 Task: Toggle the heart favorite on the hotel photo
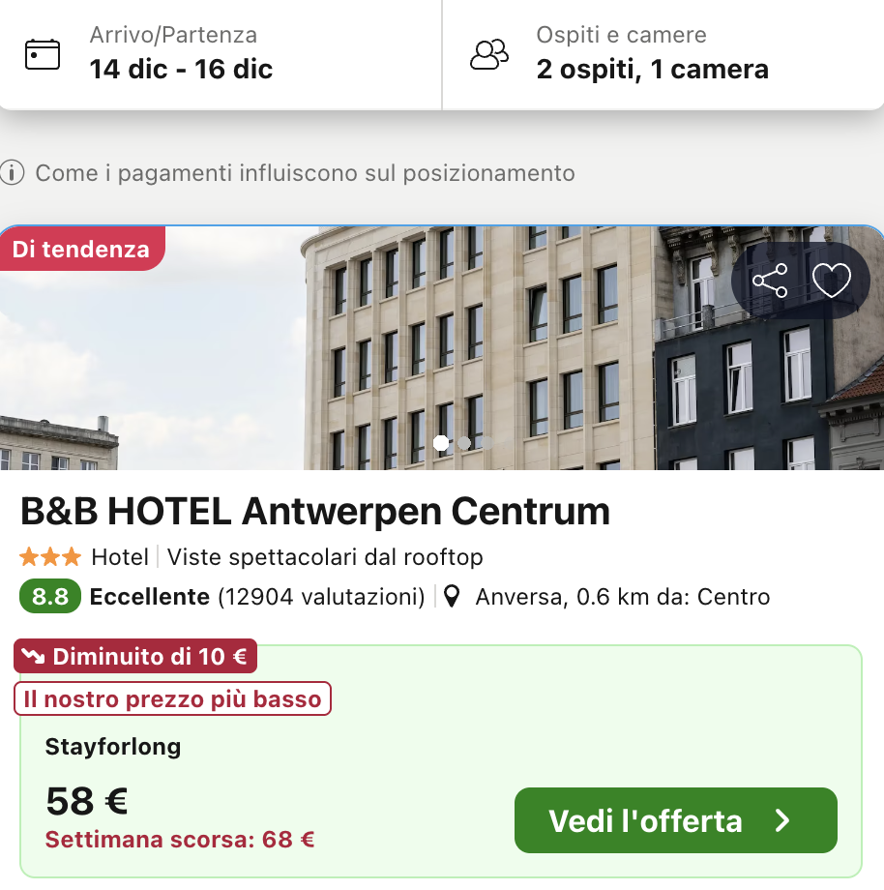pyautogui.click(x=831, y=282)
